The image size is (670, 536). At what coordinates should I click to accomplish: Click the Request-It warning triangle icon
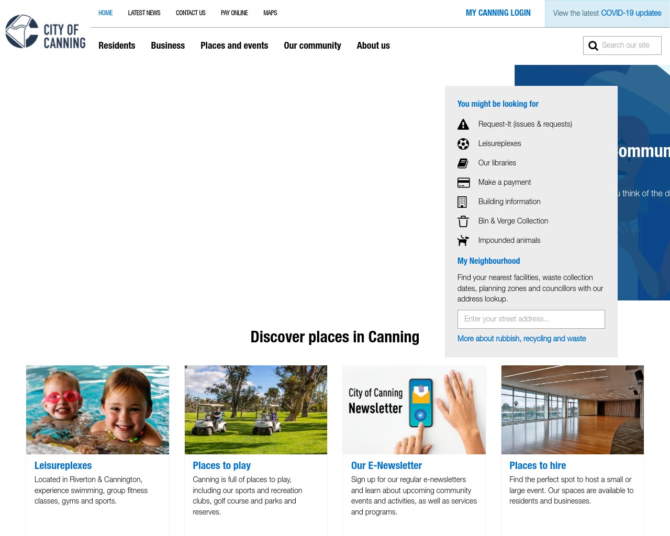(x=463, y=125)
